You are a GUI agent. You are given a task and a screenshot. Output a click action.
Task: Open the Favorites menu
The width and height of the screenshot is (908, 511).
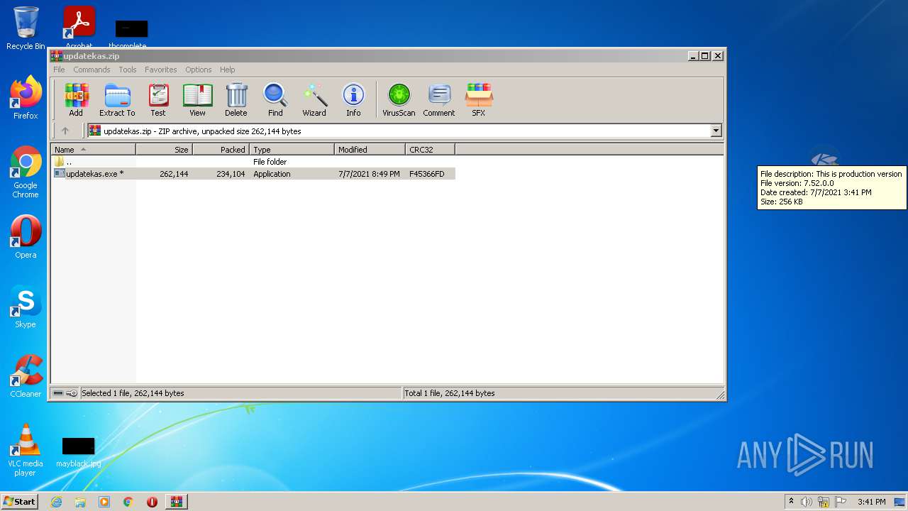161,70
